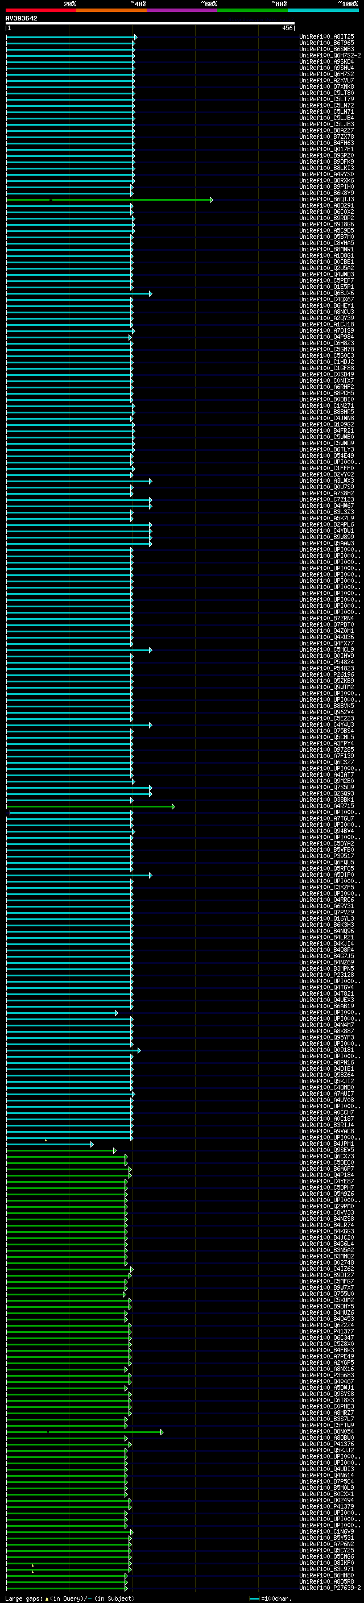Click the UniRef100_Q9WTM2 entry
Viewport: 364px width, 1603px height.
(326, 687)
